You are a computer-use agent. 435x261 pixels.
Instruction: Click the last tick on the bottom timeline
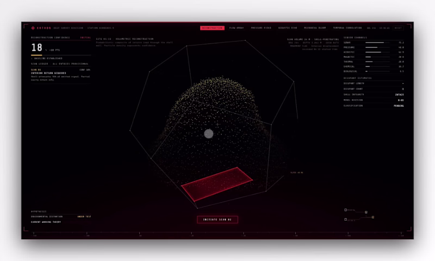[x=401, y=233]
